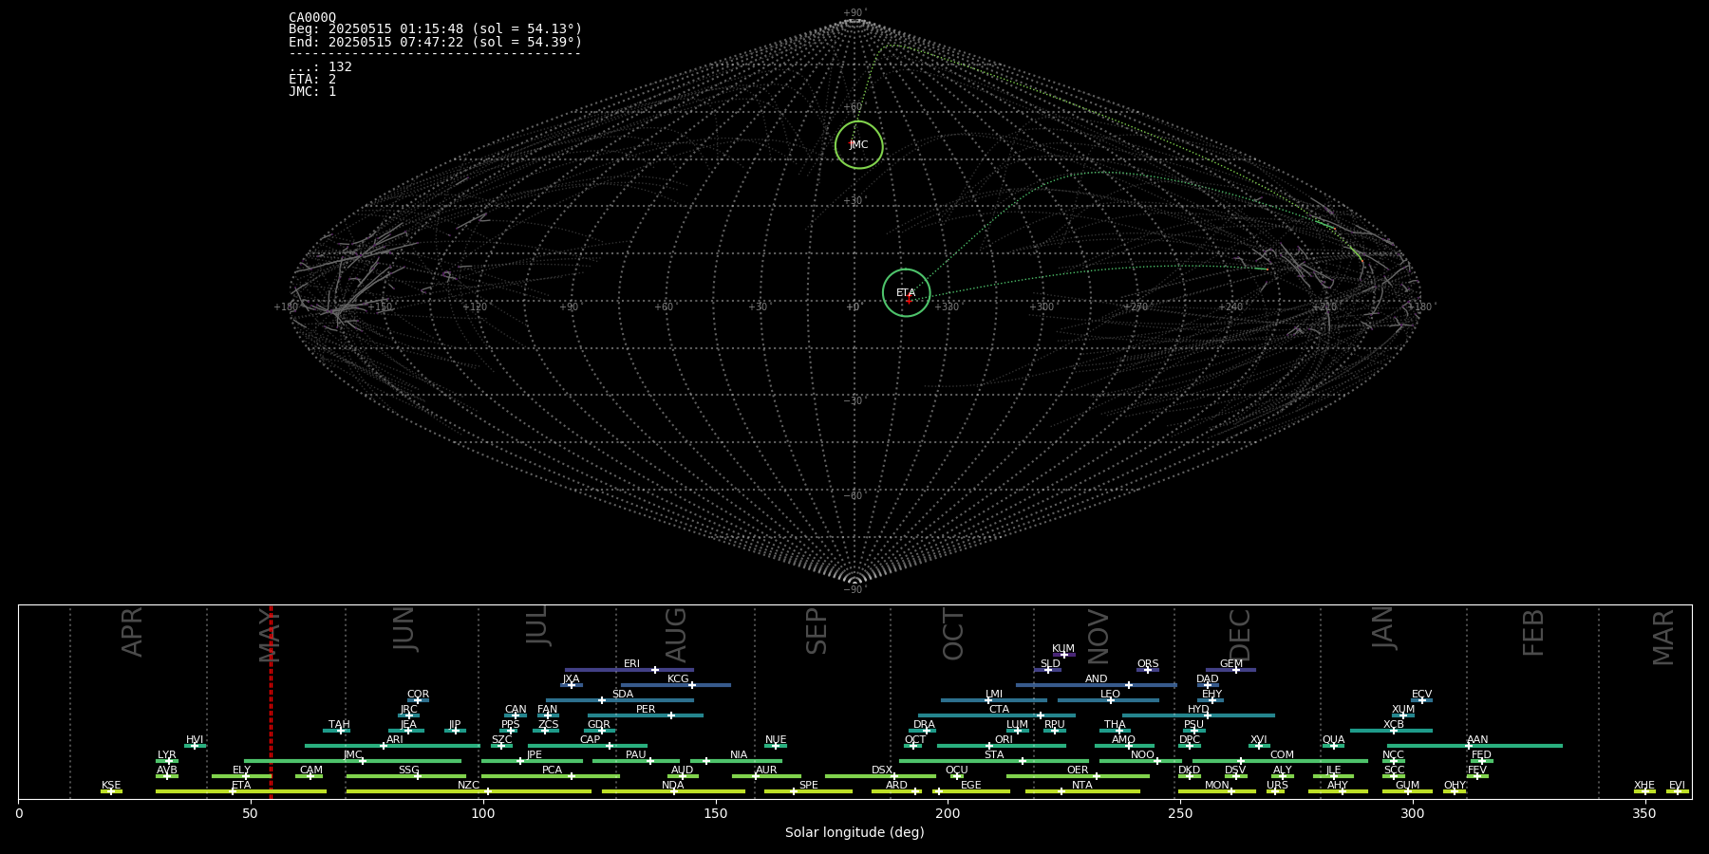Click the AUG month label
This screenshot has height=854, width=1709.
coord(676,635)
